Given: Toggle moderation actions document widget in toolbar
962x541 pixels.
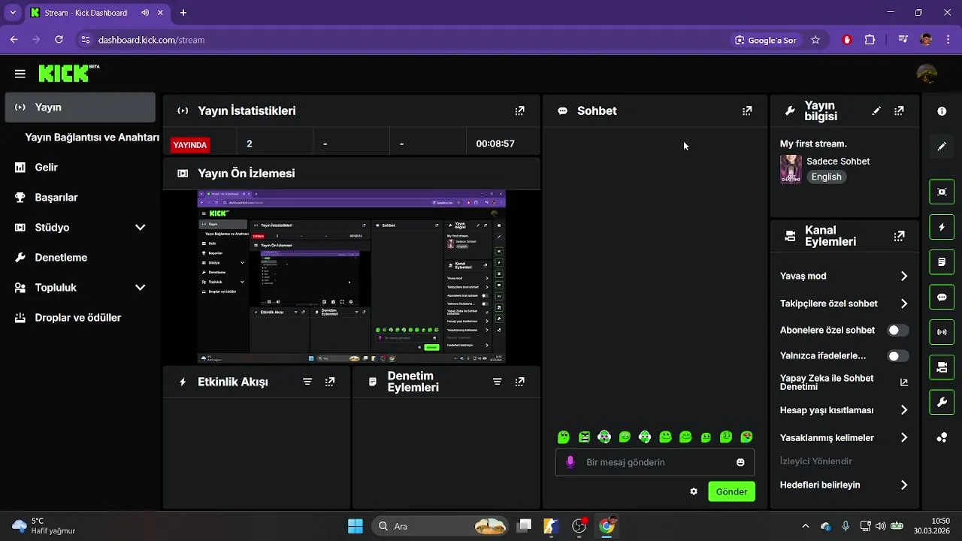Looking at the screenshot, I should [942, 262].
